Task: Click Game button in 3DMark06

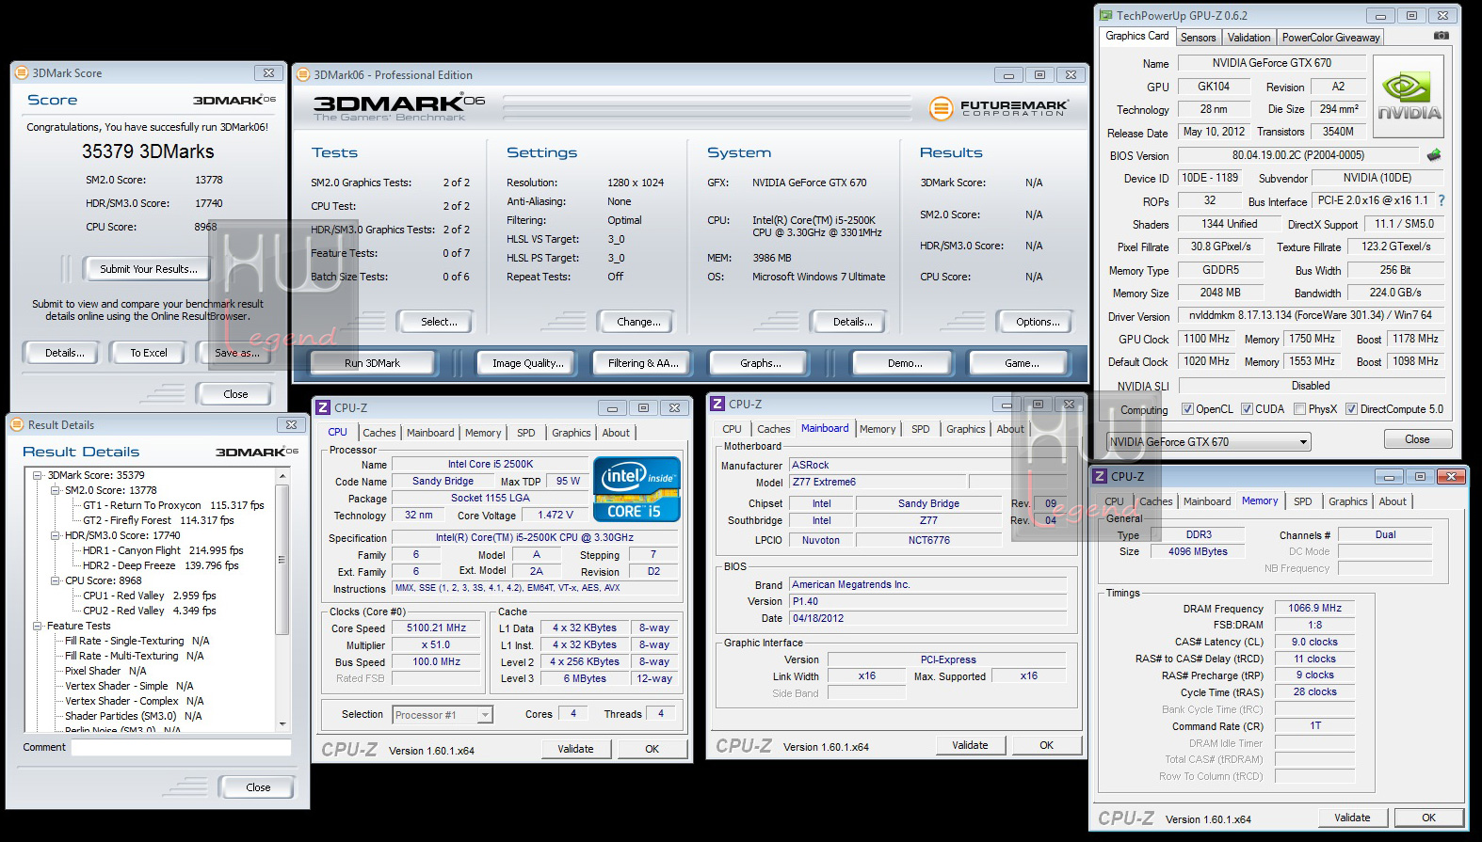Action: (x=1022, y=363)
